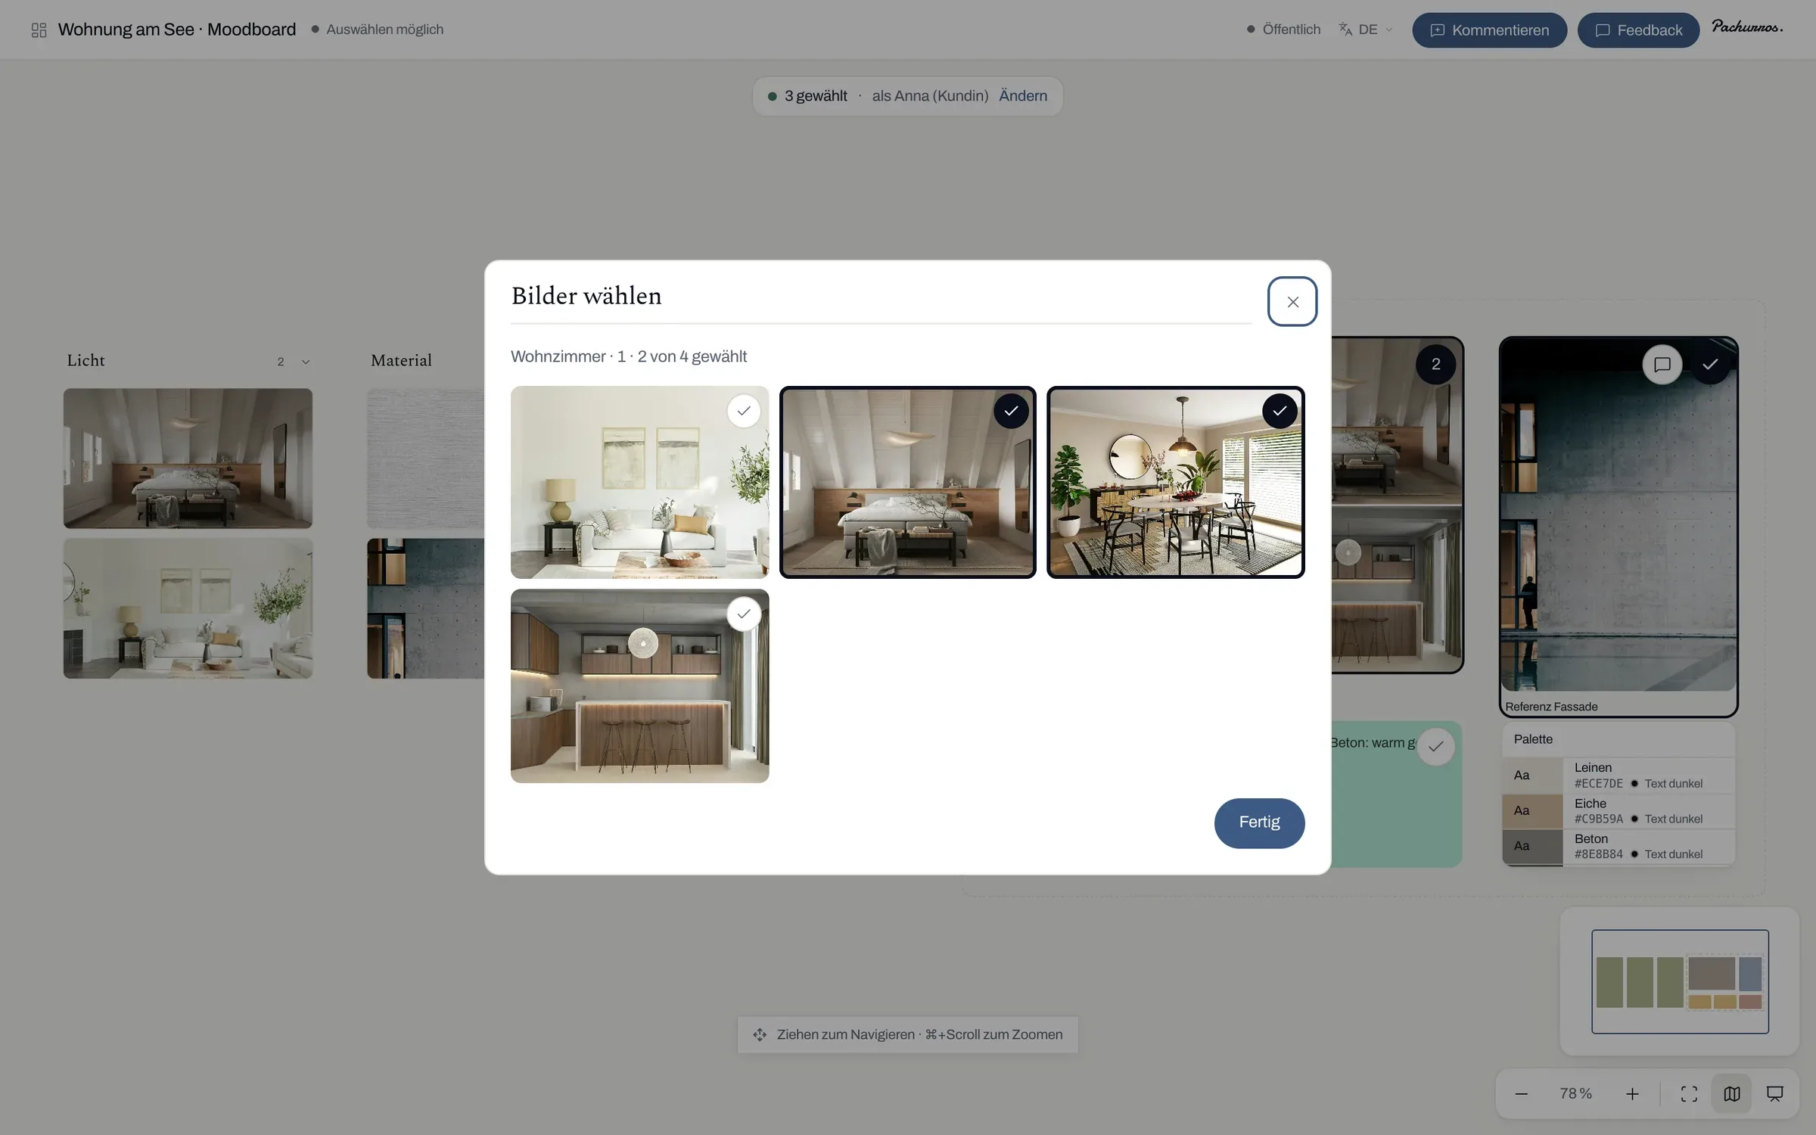
Task: Click the 3 gewählt indicator
Action: (807, 96)
